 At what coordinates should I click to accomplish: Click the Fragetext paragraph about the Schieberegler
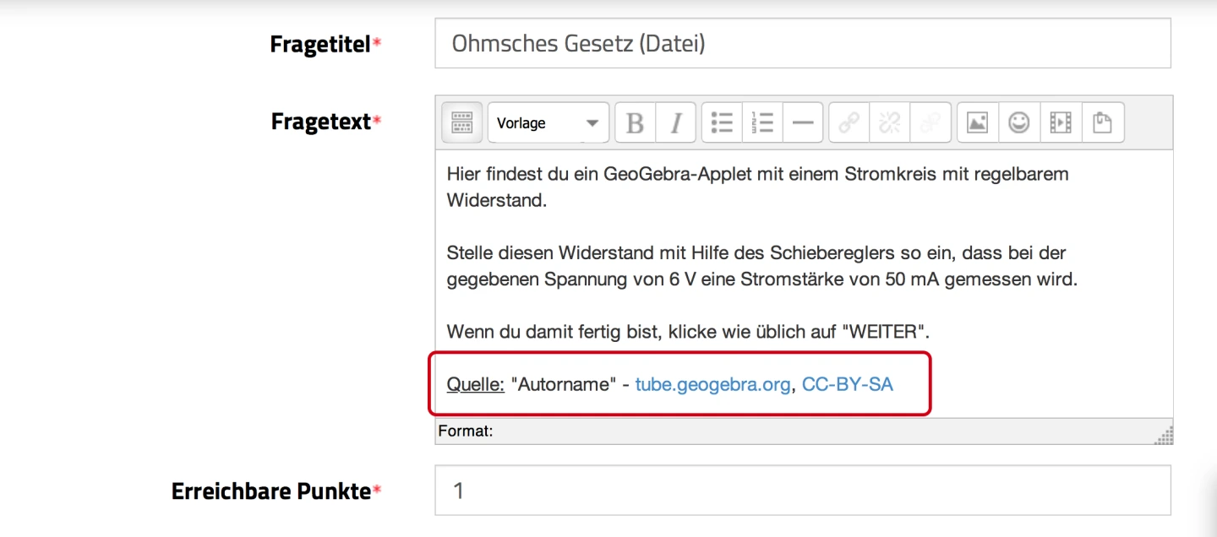(x=761, y=266)
